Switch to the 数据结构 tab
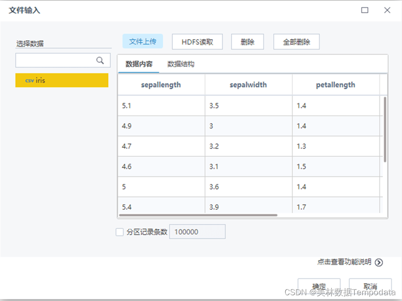This screenshot has height=301, width=402. (x=181, y=64)
